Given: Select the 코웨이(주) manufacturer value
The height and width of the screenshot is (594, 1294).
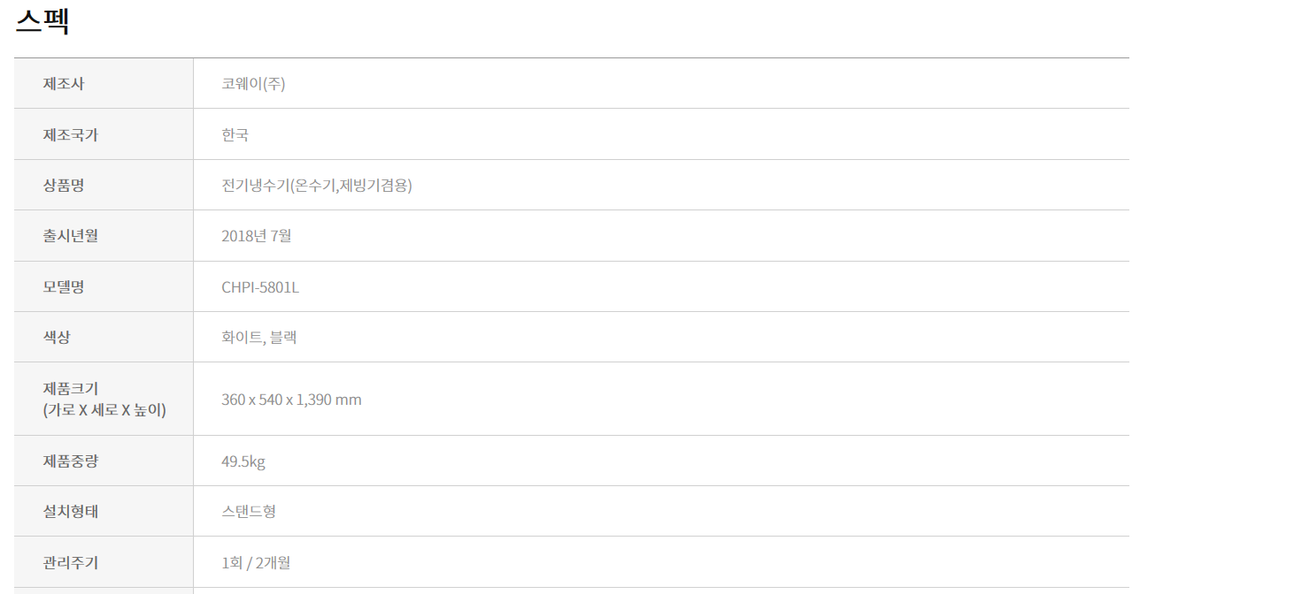Looking at the screenshot, I should (253, 84).
